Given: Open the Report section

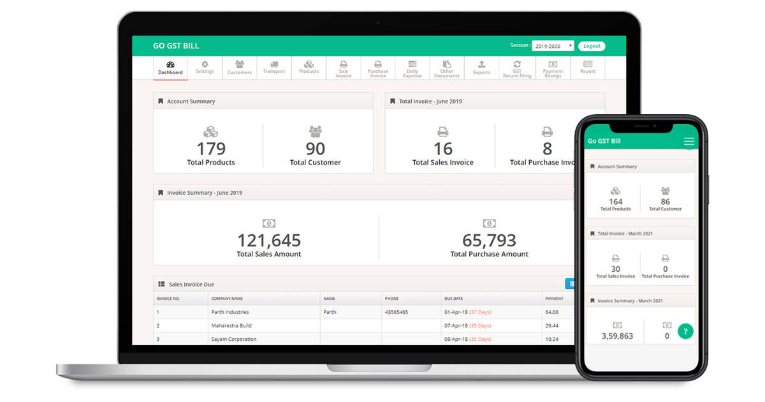Looking at the screenshot, I should coord(587,68).
